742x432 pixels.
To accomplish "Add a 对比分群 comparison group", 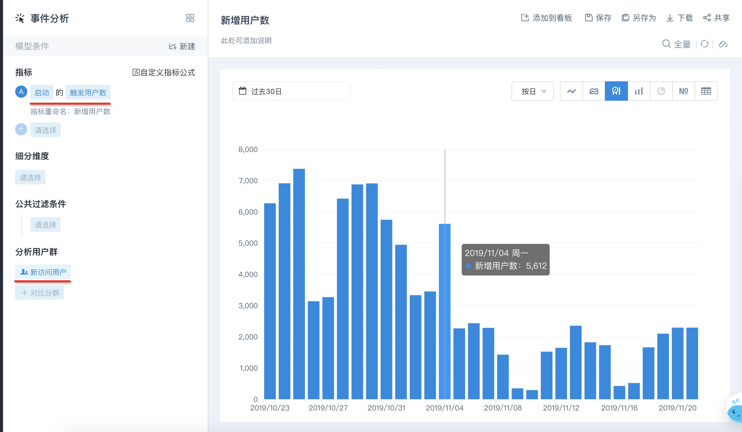I will [x=39, y=293].
